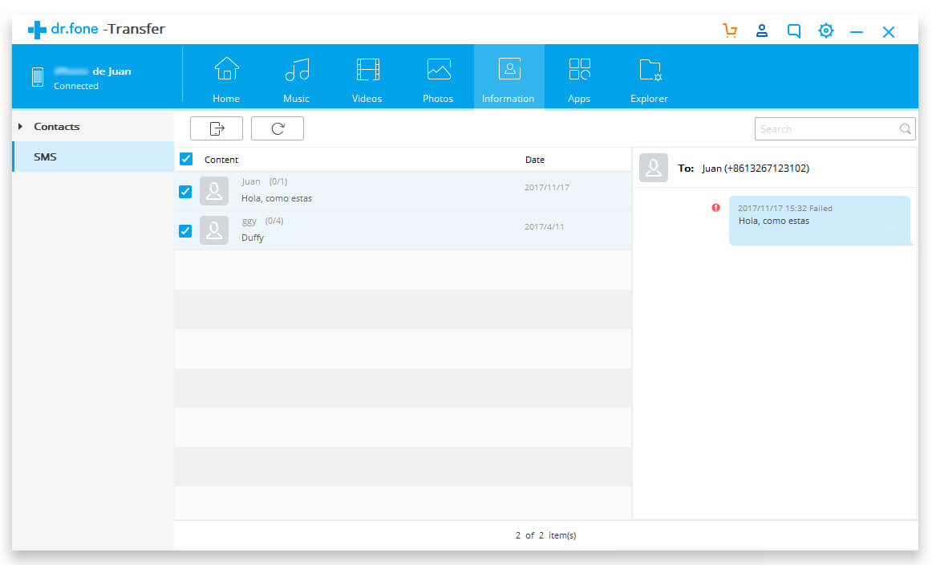Viewport: 932px width, 565px height.
Task: Click the '2 of 2 item(s)' status
Action: 545,535
